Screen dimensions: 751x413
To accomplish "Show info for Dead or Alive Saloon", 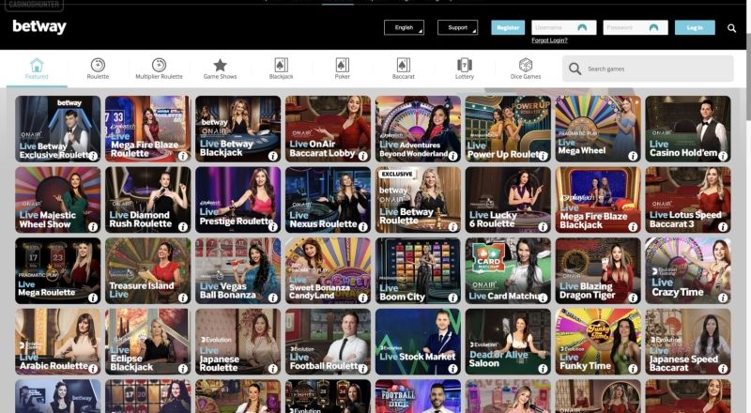I will point(543,369).
